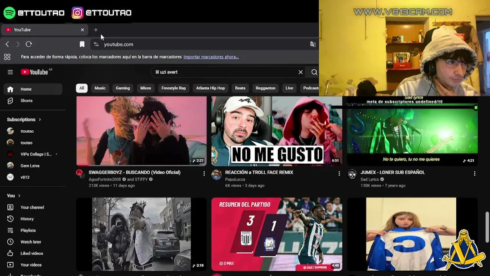Click the Playlists icon in sidebar
This screenshot has width=490, height=276.
(x=10, y=230)
